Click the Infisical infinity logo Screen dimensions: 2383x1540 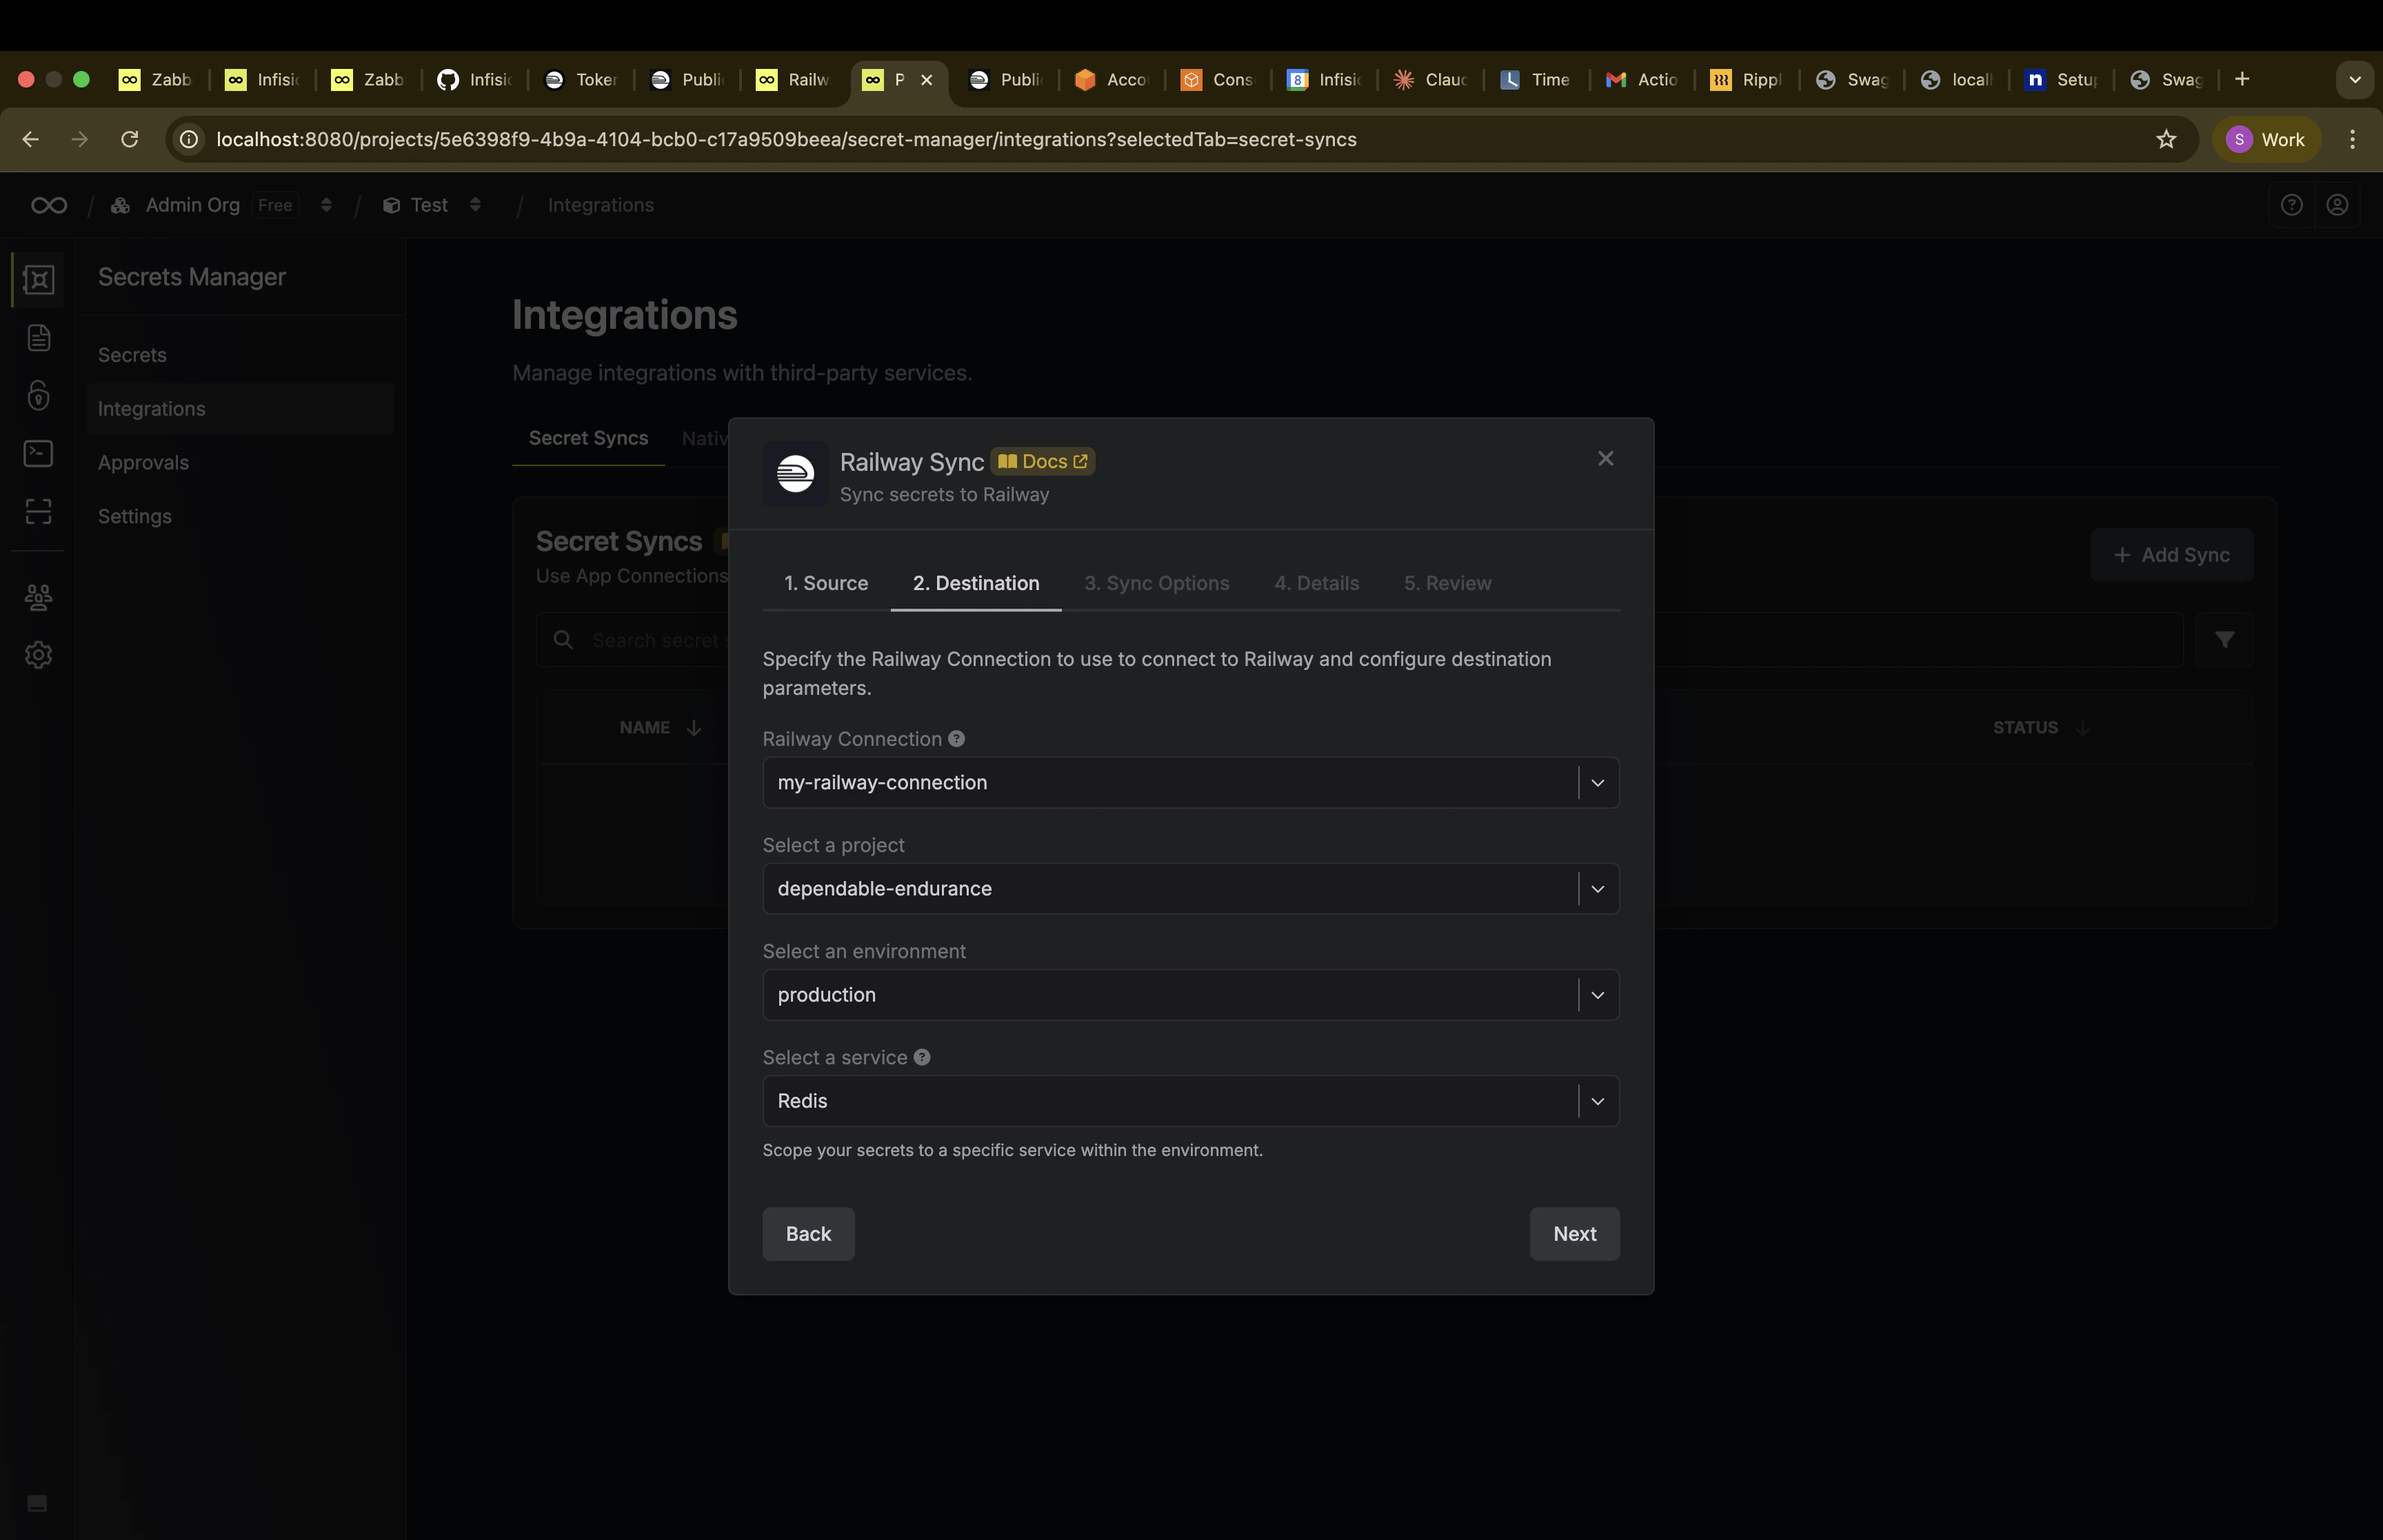49,205
